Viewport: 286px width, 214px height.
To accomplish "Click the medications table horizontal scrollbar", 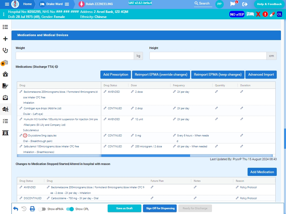I will tap(146, 155).
